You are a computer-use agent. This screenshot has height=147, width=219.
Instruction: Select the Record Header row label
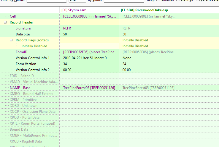(x=21, y=22)
